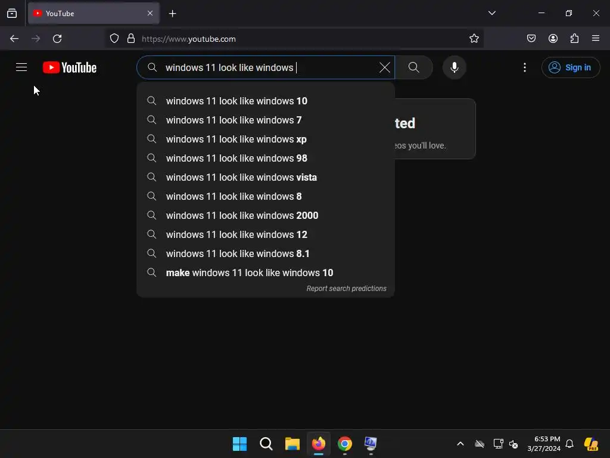Open Windows taskbar Search
This screenshot has width=610, height=458.
(266, 444)
